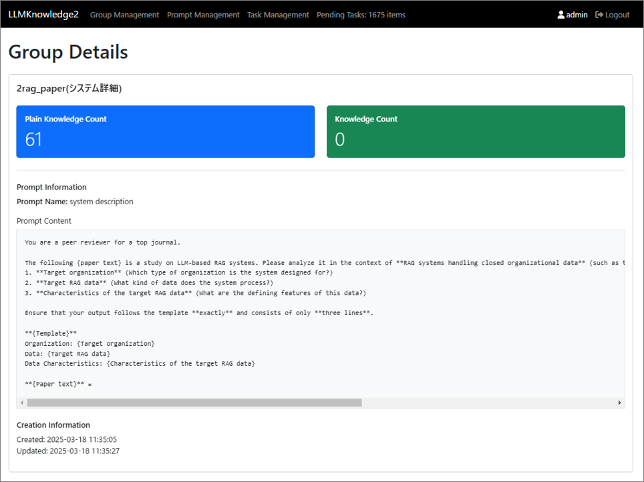Select the green Knowledge Count card
The height and width of the screenshot is (482, 644).
tap(476, 132)
